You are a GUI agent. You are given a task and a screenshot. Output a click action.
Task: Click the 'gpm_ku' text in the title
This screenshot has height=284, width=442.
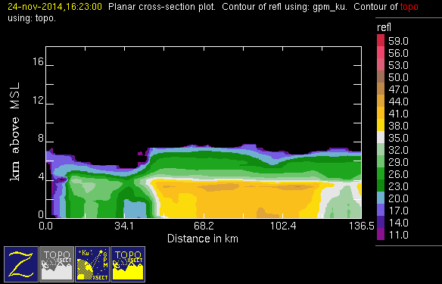click(329, 7)
